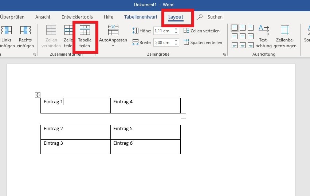The width and height of the screenshot is (310, 196).
Task: Click the Textrichtung icon
Action: pyautogui.click(x=263, y=30)
